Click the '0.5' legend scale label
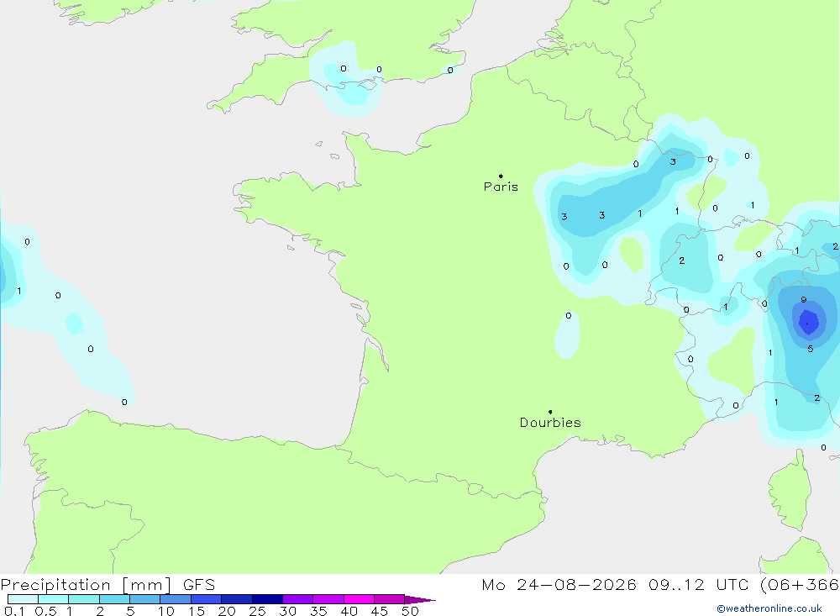Viewport: 840px width, 616px height. point(45,611)
